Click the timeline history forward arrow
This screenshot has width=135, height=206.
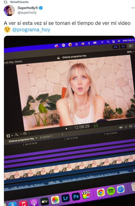(x=62, y=134)
